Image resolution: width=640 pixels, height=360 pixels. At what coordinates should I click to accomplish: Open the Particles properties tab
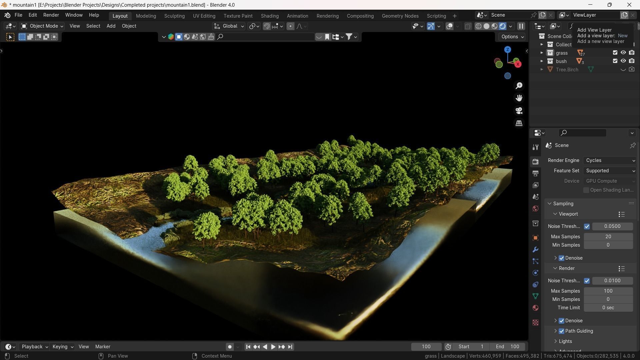[x=535, y=261]
